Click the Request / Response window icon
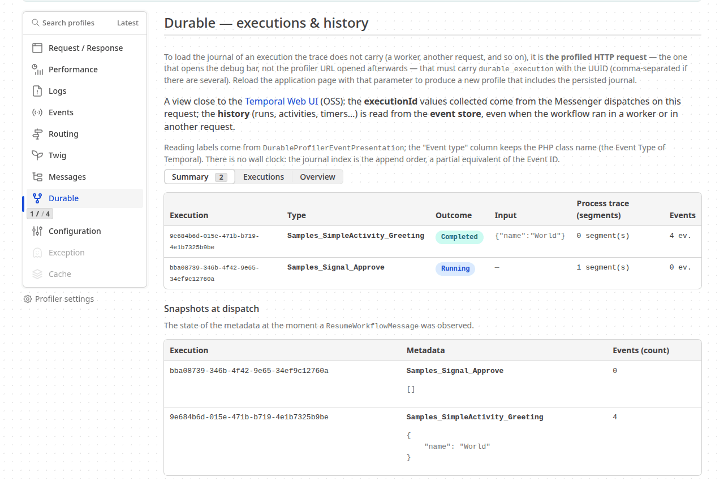The image size is (724, 486). coord(37,48)
